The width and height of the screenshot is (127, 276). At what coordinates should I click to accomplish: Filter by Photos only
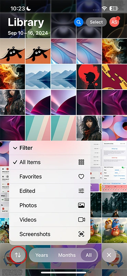point(50,205)
